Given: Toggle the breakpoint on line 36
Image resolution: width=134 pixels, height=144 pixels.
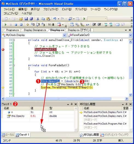Looking at the screenshot, I should point(3,49).
